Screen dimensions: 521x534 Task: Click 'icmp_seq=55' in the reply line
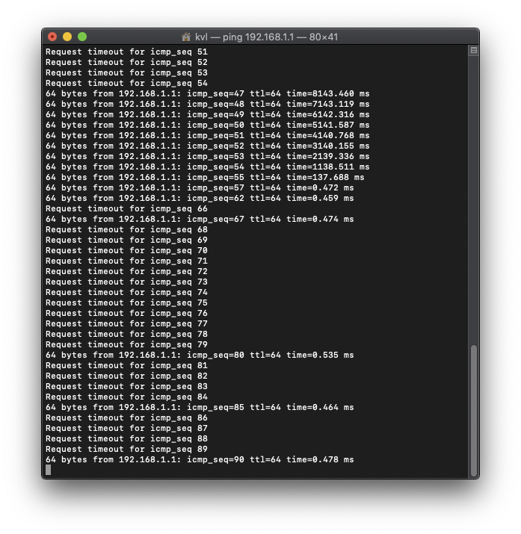[x=215, y=178]
